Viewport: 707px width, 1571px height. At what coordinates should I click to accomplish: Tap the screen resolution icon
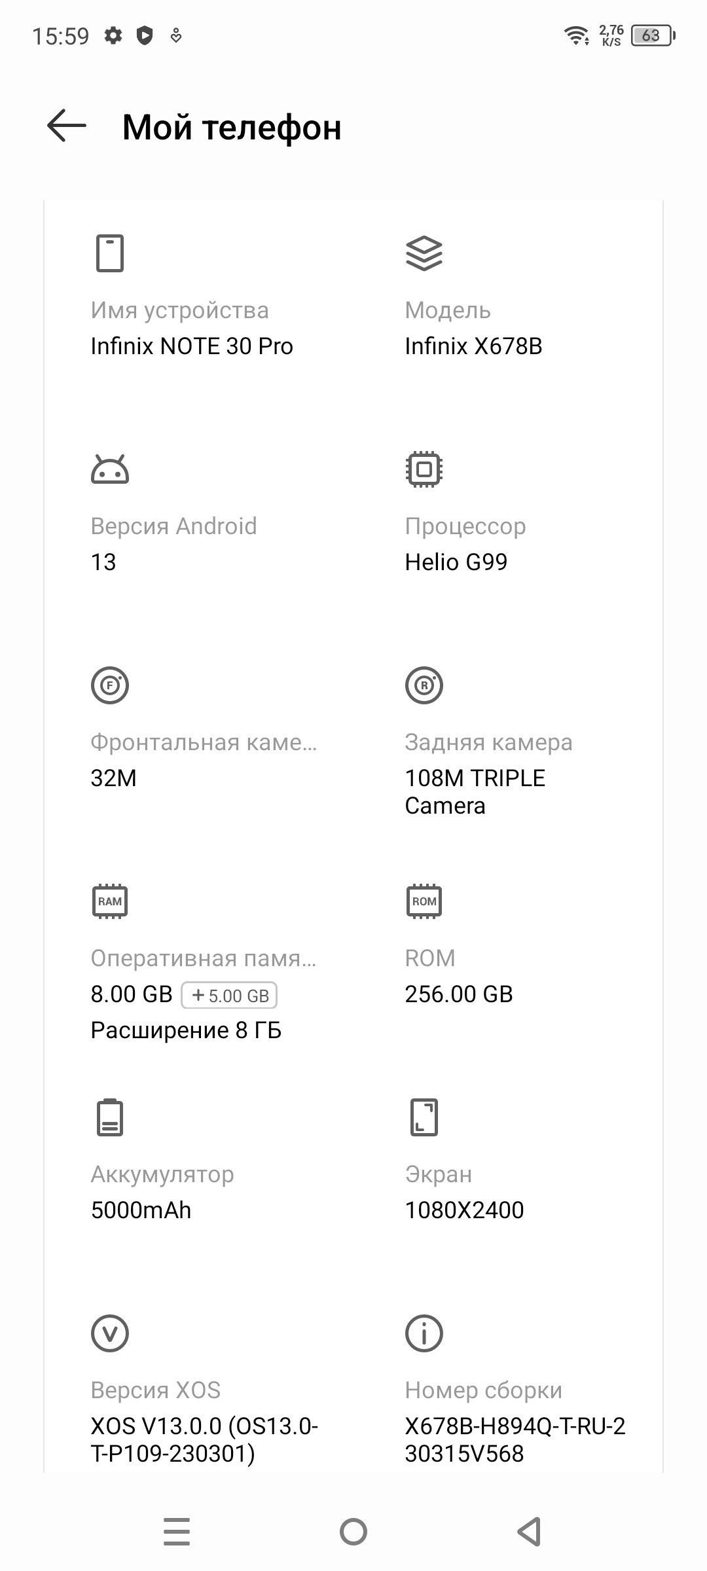(x=424, y=1117)
